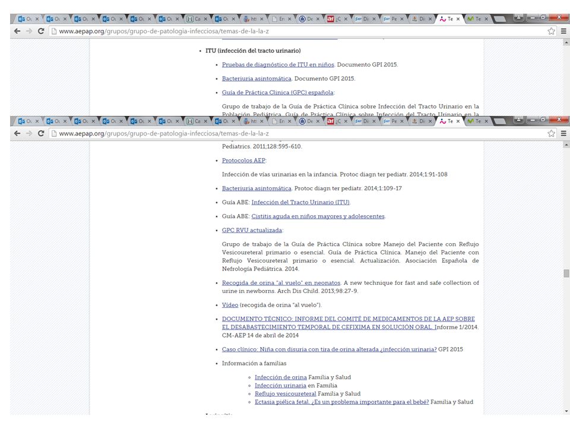Open "Infección urinaria" en Familia link
The width and height of the screenshot is (570, 428).
280,385
